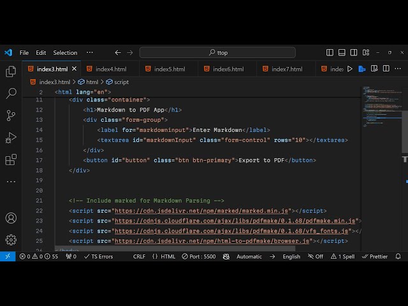Screen dimensions: 408x306
Task: Toggle the primary sidebar layout icon
Action: [330, 53]
